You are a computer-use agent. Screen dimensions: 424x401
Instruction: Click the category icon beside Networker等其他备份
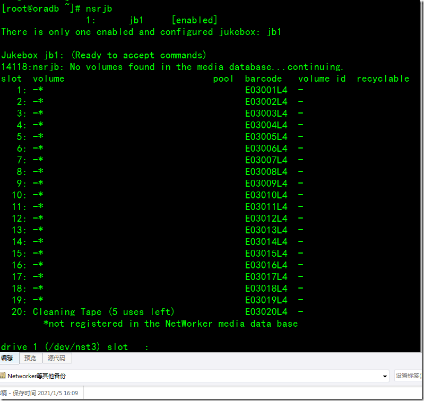pyautogui.click(x=3, y=376)
